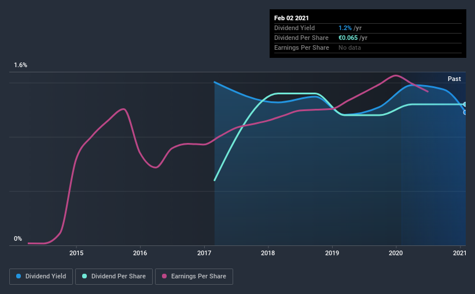This screenshot has height=294, width=475.
Task: Click the tooltip's Dividend Per Share row label
Action: click(301, 38)
